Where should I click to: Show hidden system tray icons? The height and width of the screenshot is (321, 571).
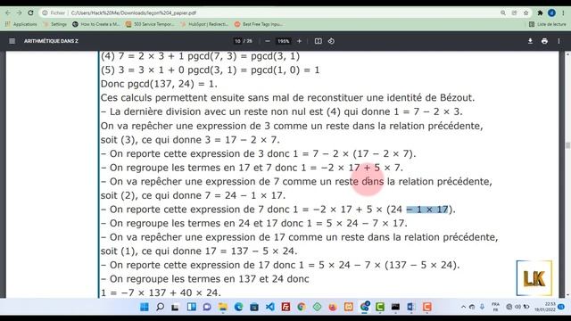463,307
